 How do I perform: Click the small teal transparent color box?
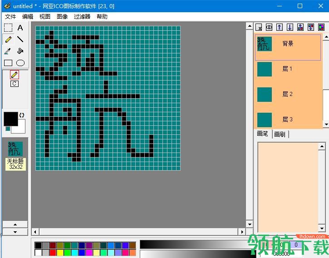pos(8,129)
